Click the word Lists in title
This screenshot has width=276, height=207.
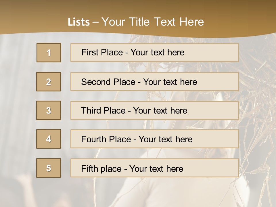(x=79, y=22)
